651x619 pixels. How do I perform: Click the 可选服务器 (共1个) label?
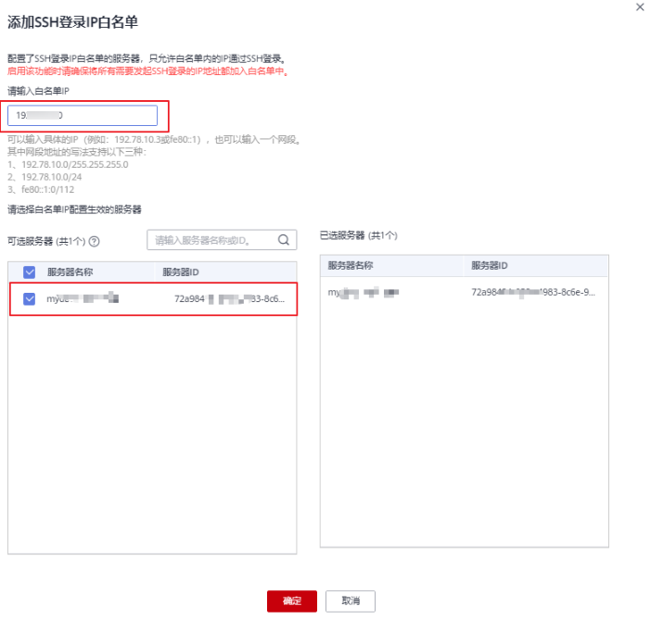point(46,242)
